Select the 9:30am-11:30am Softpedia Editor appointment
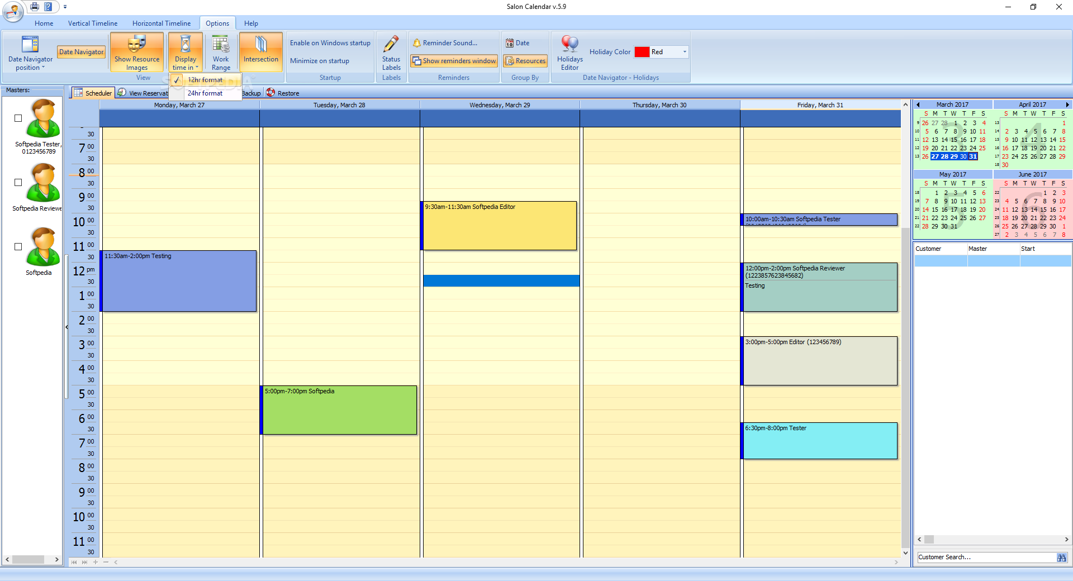 tap(498, 226)
